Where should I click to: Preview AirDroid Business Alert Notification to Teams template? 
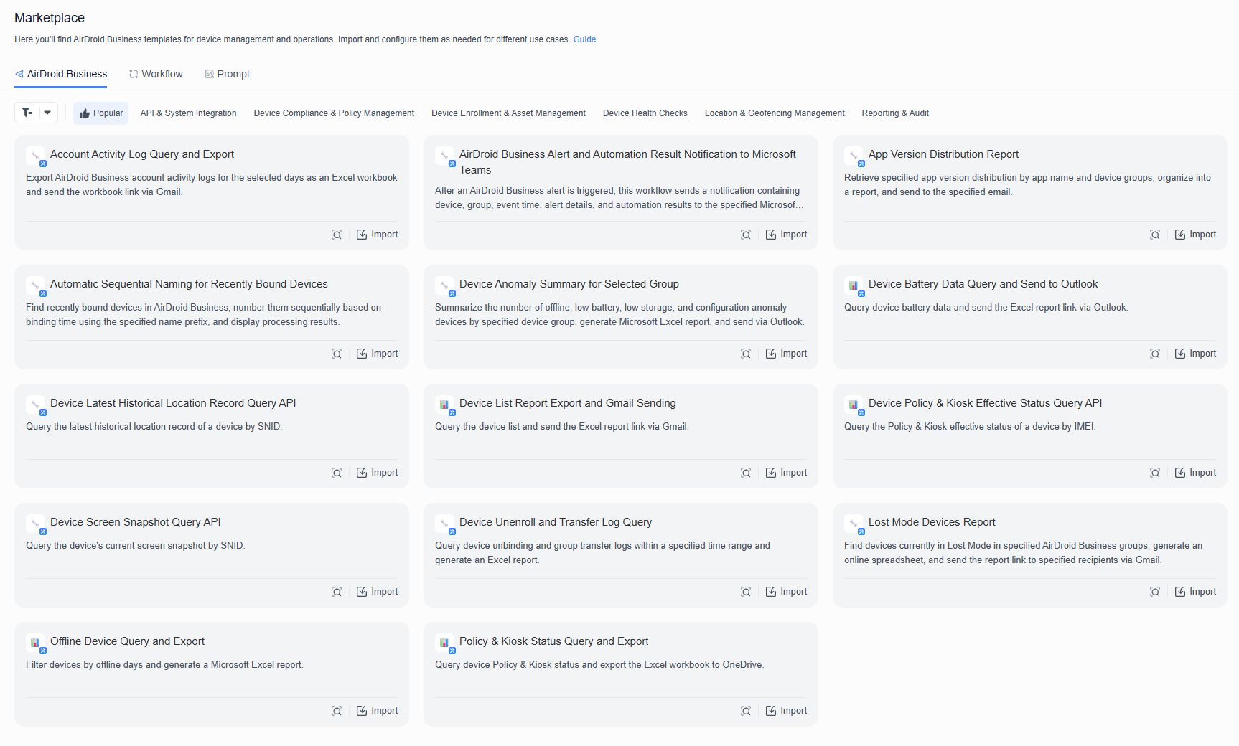coord(746,235)
